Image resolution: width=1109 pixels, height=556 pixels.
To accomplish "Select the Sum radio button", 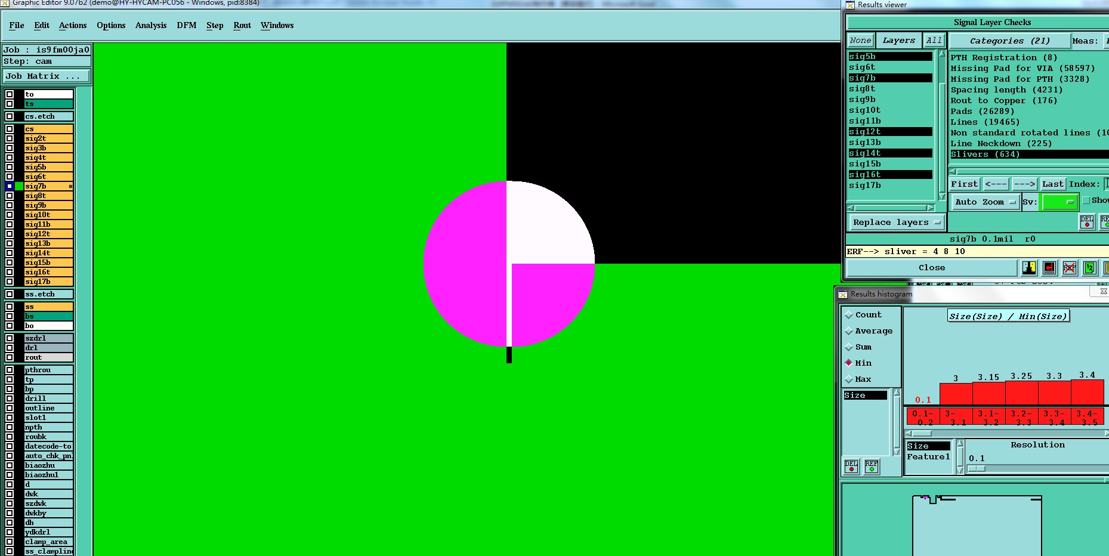I will 849,347.
